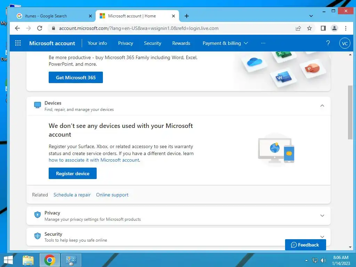The image size is (356, 267).
Task: Click the Feedback button
Action: [305, 245]
